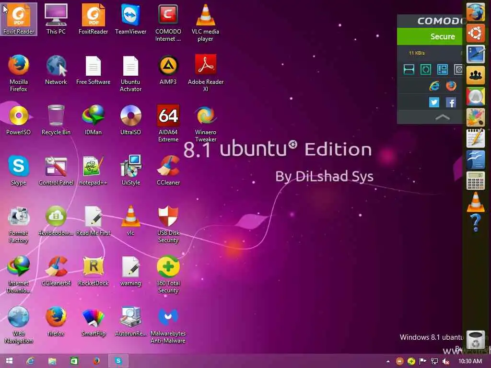Viewport: 491px width, 368px height.
Task: Select the Winaero Tweaker desktop icon
Action: pyautogui.click(x=205, y=123)
